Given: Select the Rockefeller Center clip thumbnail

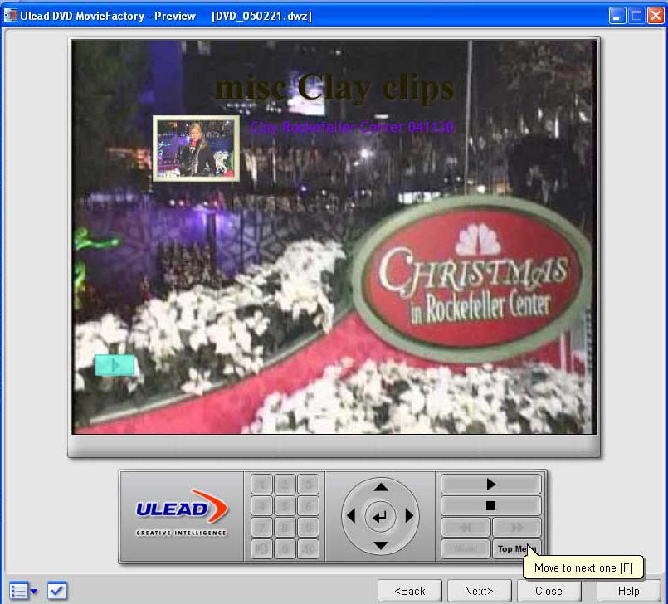Looking at the screenshot, I should point(196,149).
